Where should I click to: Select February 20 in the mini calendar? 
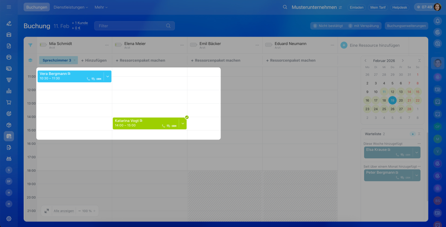tap(401, 100)
